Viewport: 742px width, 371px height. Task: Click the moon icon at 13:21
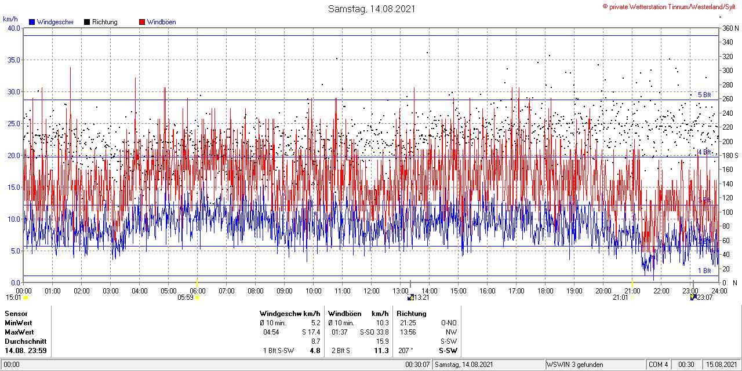coord(411,297)
